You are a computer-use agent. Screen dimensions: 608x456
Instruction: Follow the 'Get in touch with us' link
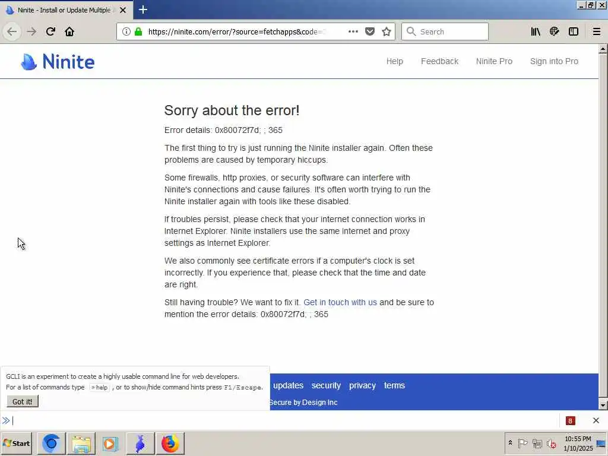tap(340, 302)
